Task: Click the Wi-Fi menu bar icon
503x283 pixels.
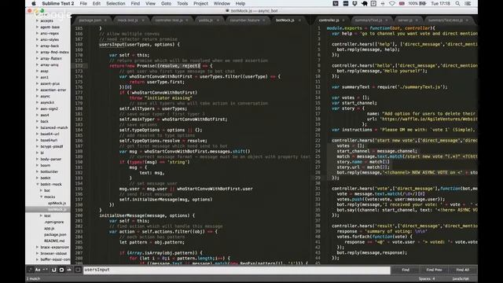Action: point(392,3)
